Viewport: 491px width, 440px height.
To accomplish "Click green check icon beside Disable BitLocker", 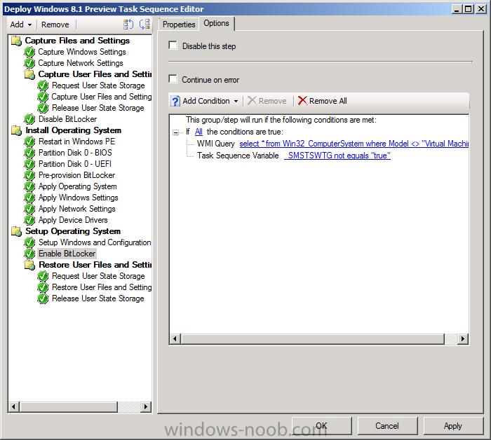I will pos(29,119).
